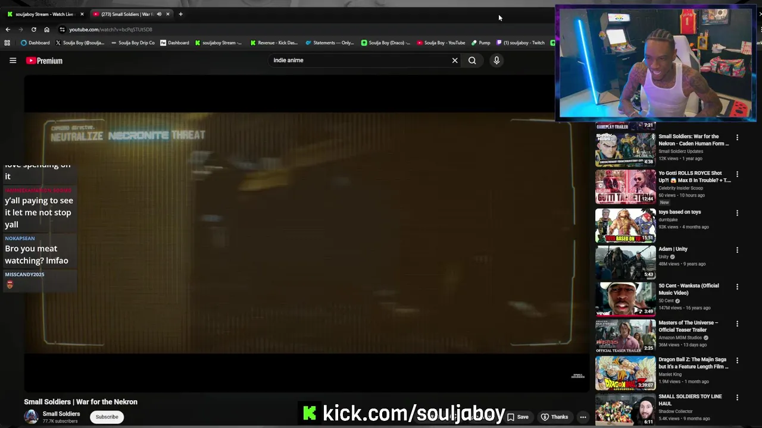Open options for Masters of the Universe trailer
This screenshot has height=428, width=762.
click(x=737, y=324)
